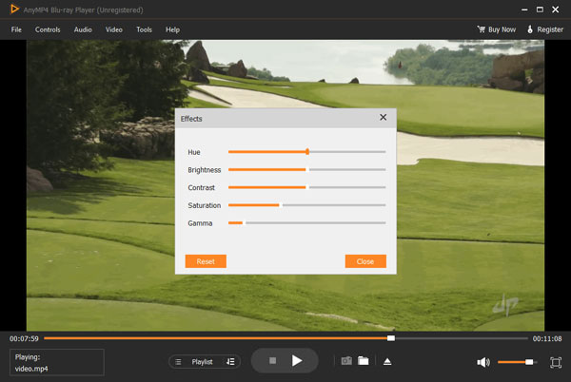This screenshot has height=382, width=571.
Task: Click the video progress bar handle
Action: click(x=391, y=338)
